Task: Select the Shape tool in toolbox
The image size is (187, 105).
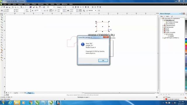Action: [1, 17]
